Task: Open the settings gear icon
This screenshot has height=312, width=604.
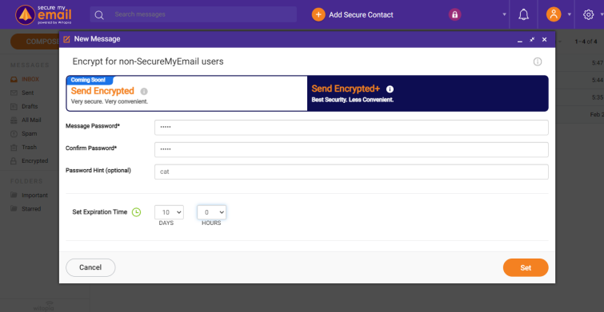Action: 588,14
